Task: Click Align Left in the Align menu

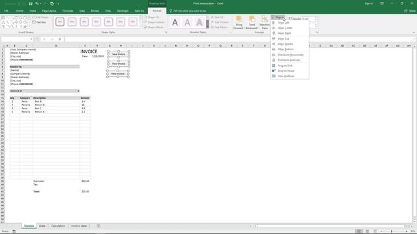Action: click(x=289, y=23)
